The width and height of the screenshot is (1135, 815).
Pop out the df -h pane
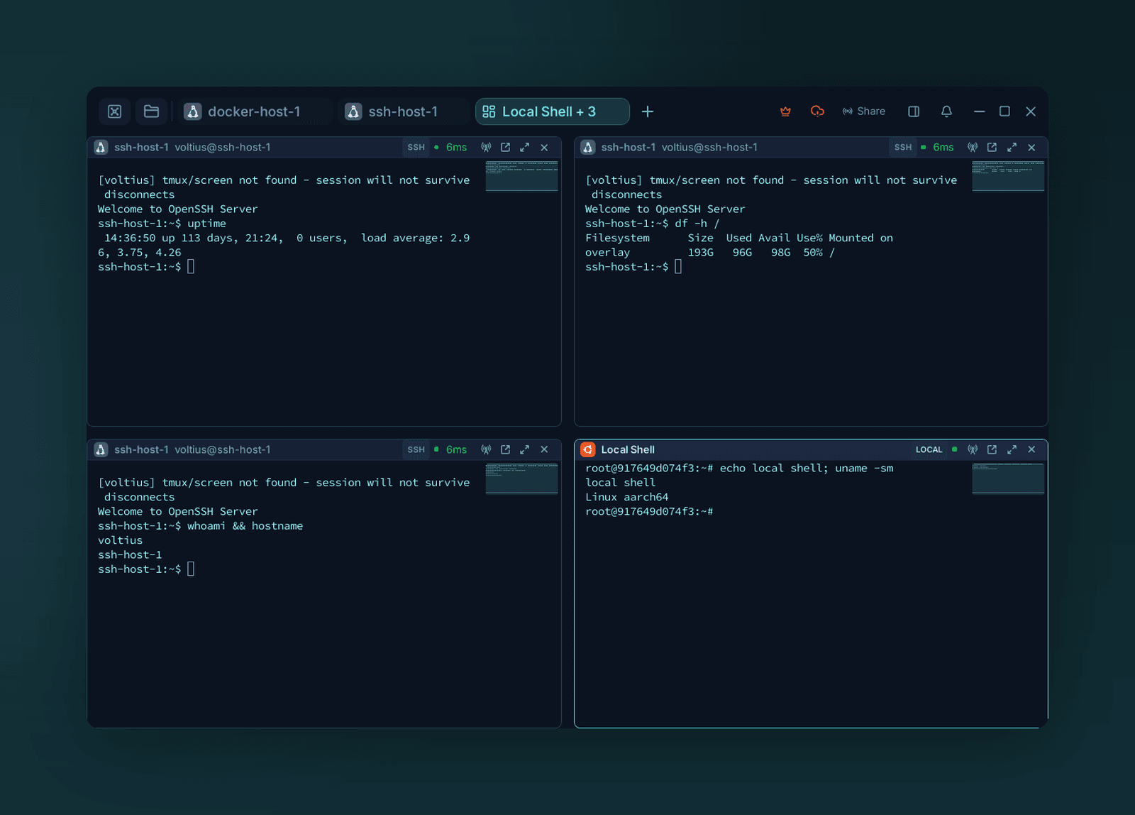992,147
